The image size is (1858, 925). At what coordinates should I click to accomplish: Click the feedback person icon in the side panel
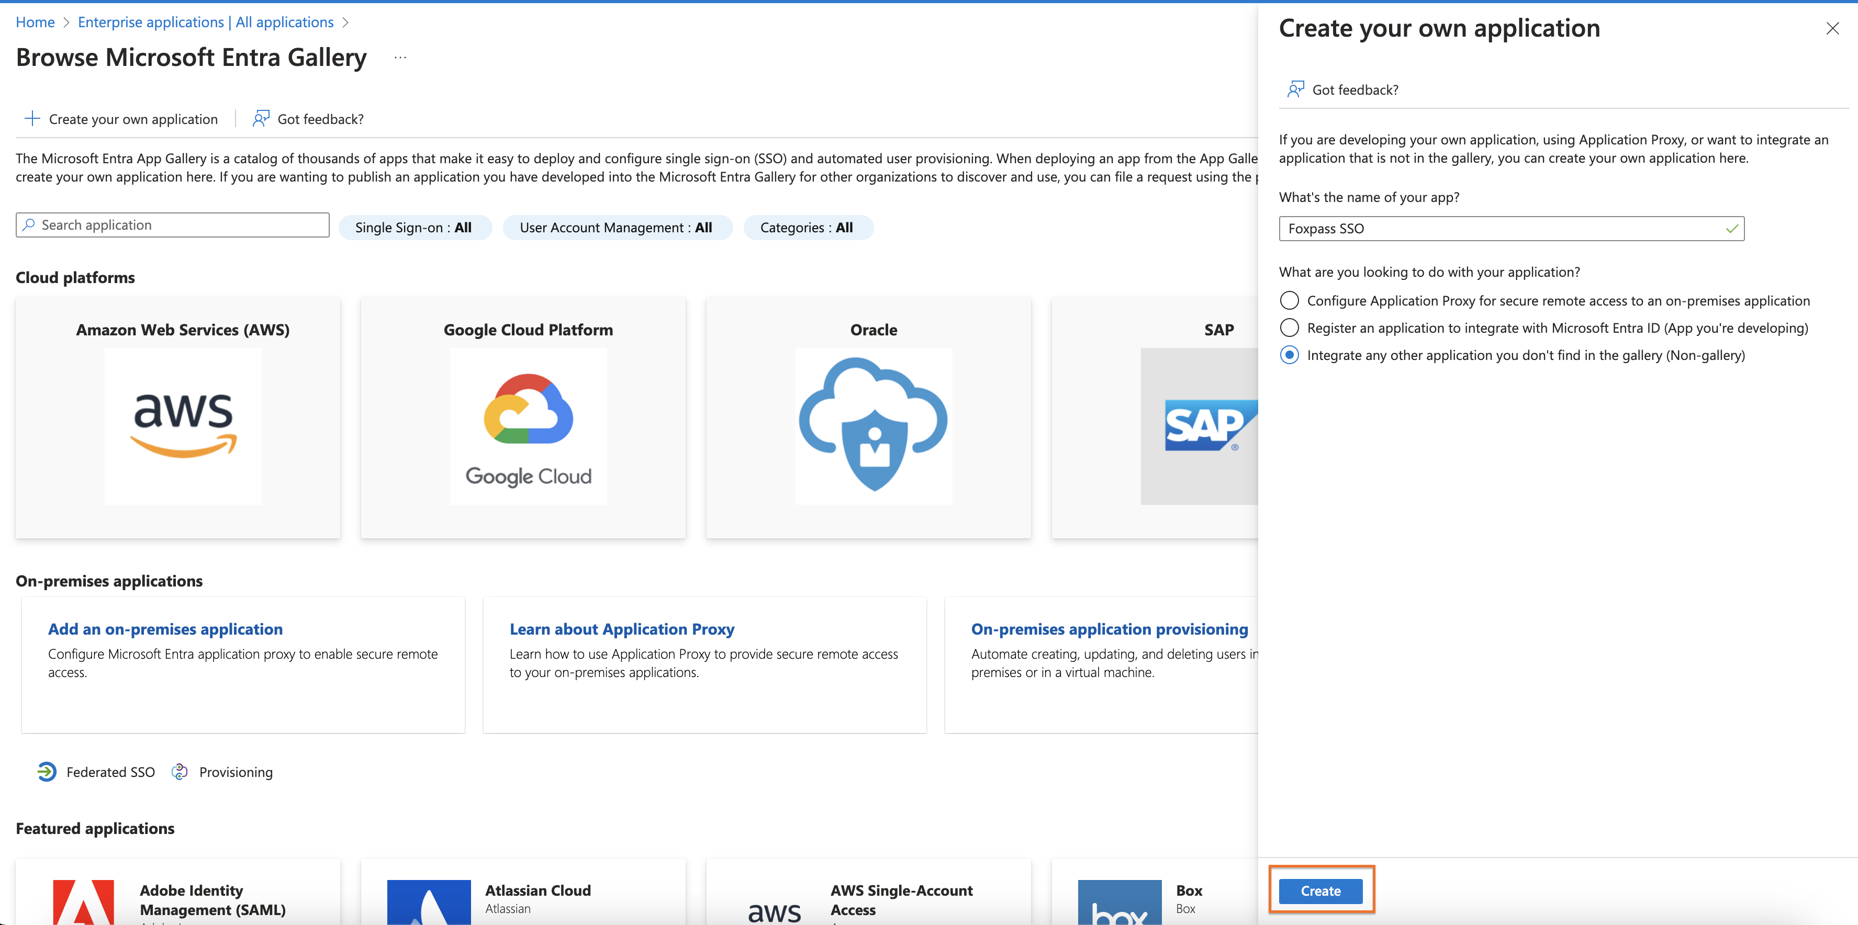(1295, 89)
